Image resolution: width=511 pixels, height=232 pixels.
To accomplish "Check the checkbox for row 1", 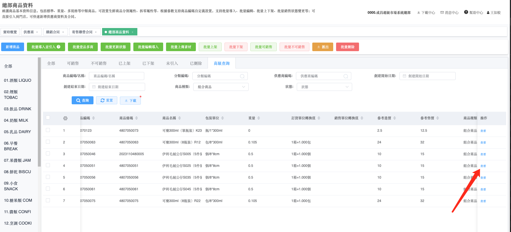I will 48,130.
